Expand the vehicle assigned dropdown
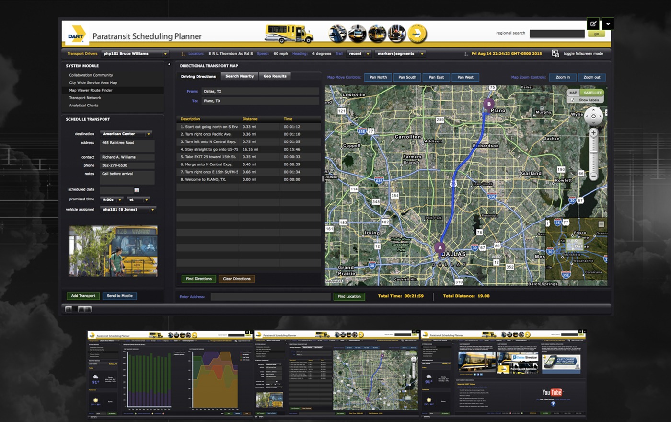The image size is (671, 422). (152, 210)
